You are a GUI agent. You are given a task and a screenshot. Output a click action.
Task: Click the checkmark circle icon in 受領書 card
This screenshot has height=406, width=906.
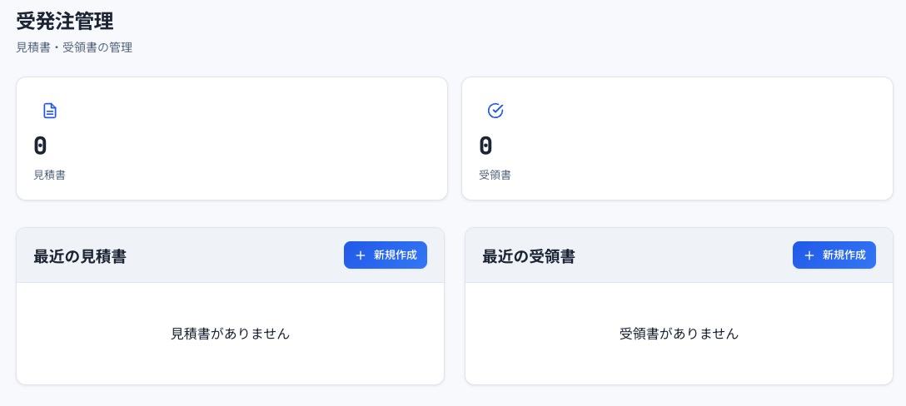(x=495, y=111)
